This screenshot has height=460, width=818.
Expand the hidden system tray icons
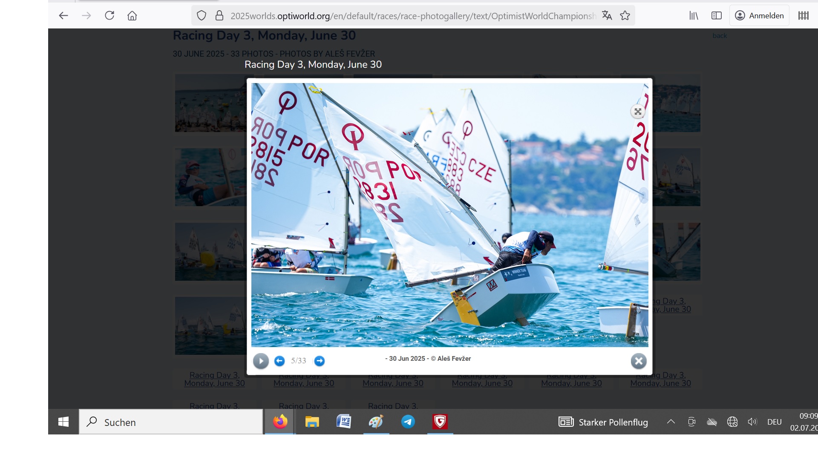[671, 422]
